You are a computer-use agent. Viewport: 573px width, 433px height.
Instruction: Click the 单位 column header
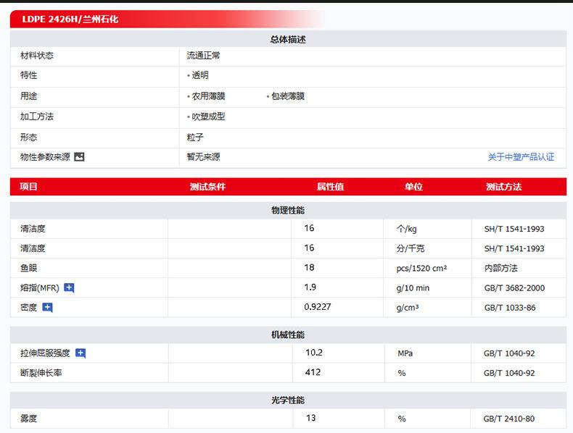coord(413,187)
